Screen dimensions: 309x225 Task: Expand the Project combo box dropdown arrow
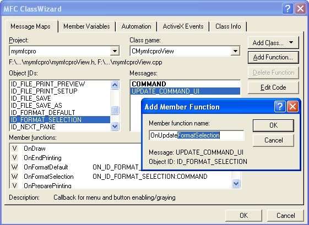(x=115, y=51)
